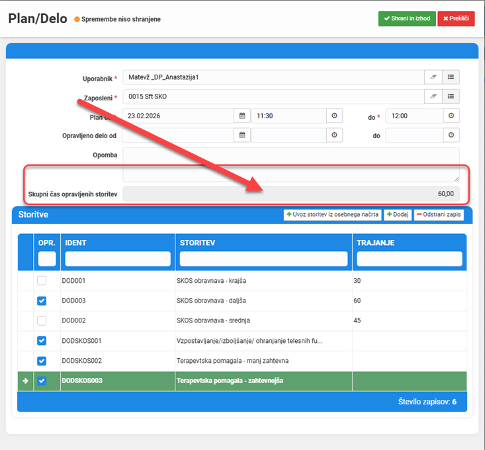The height and width of the screenshot is (450, 485).
Task: Click Vzpostavljanje/izboljšanje service cell
Action: [263, 341]
